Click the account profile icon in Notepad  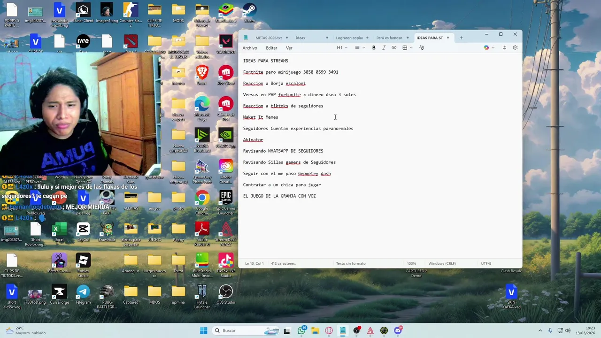click(x=504, y=48)
